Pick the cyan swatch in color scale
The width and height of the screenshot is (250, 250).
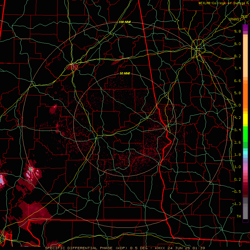pos(245,152)
